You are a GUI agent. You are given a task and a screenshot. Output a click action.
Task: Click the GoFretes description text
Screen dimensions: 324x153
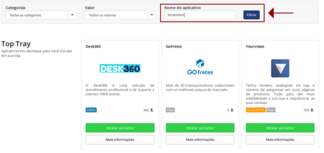200,87
